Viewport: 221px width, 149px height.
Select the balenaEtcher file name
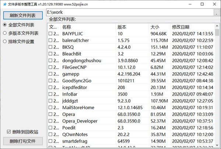(76, 41)
